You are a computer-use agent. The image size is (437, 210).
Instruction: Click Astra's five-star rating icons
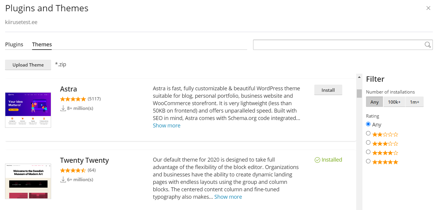click(73, 99)
